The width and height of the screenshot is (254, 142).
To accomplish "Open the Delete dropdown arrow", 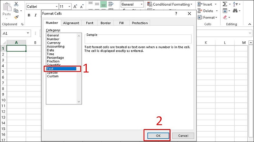I will 217,11.
